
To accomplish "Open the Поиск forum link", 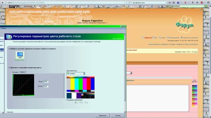I will [x=163, y=38].
